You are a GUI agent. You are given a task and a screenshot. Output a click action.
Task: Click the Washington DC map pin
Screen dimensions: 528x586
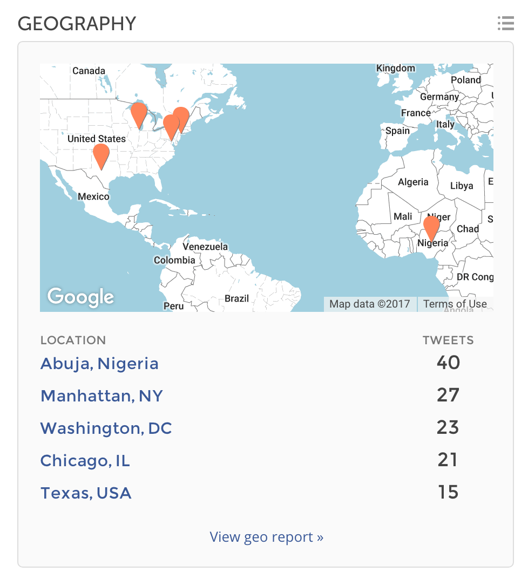click(x=170, y=126)
